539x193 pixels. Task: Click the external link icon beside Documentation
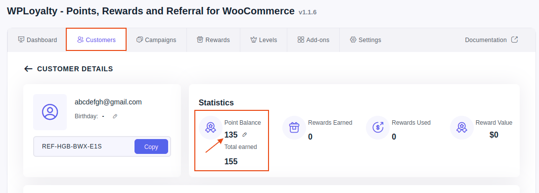click(514, 40)
